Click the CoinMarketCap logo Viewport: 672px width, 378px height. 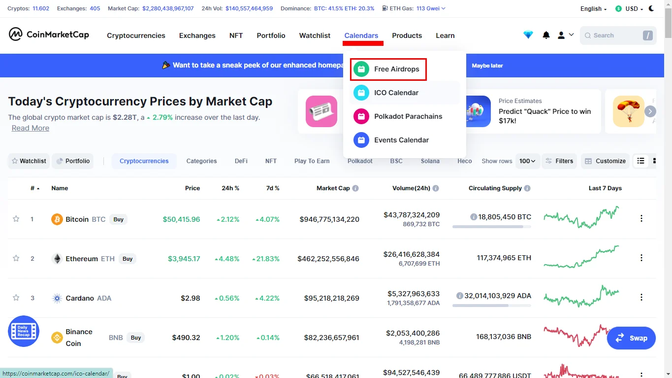(x=49, y=34)
